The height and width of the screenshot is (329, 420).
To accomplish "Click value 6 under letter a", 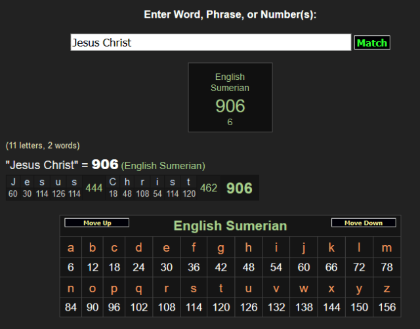I will (x=71, y=267).
